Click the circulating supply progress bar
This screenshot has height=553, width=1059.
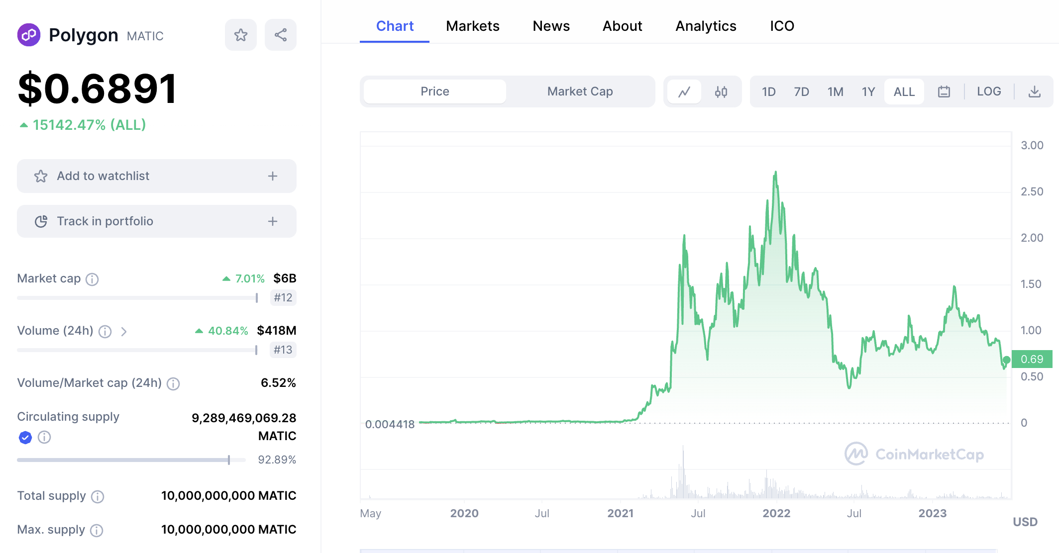pyautogui.click(x=131, y=460)
